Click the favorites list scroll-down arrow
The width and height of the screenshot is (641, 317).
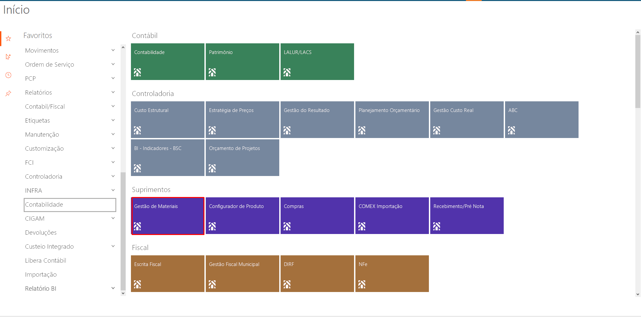point(123,293)
